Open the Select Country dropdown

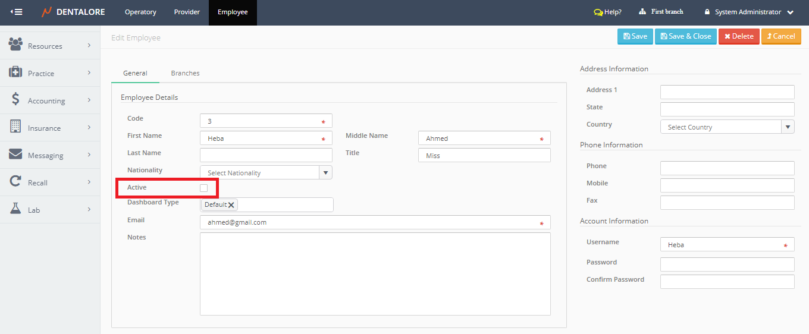coord(788,127)
